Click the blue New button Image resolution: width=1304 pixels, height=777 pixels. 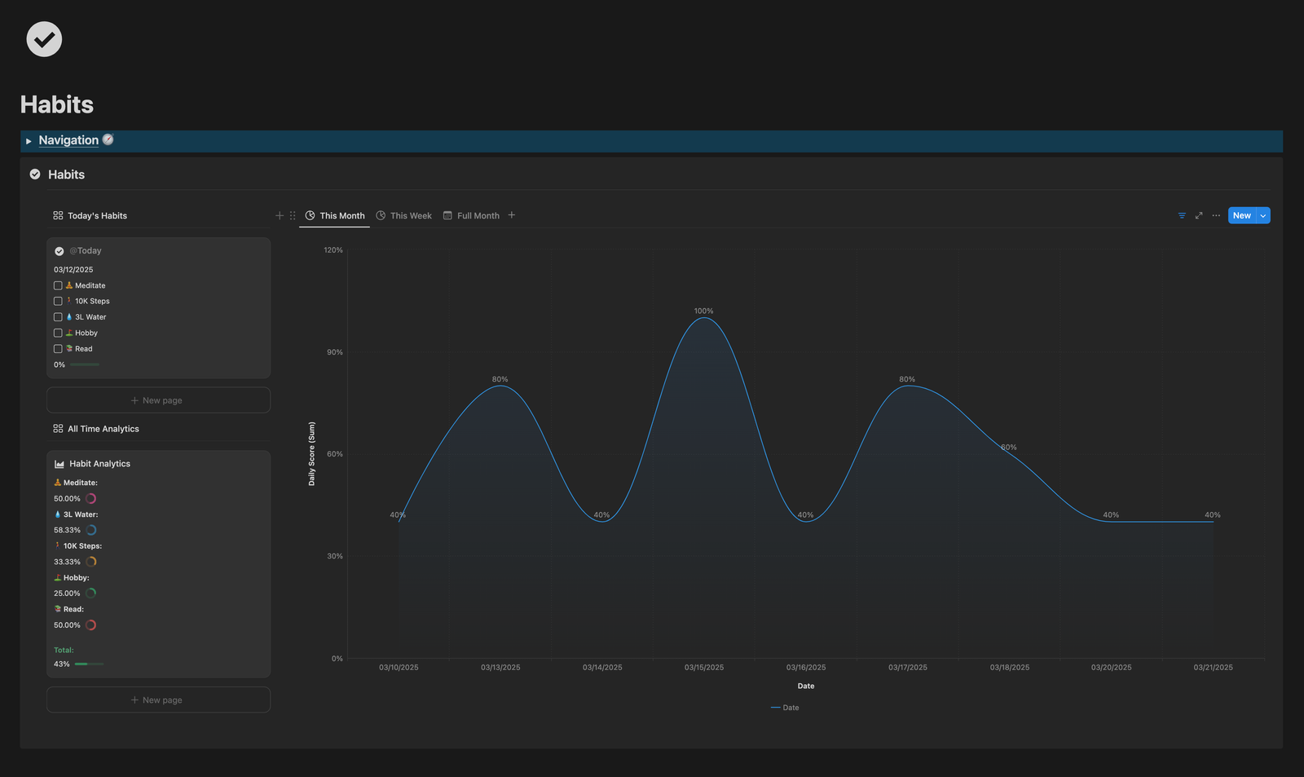tap(1241, 216)
